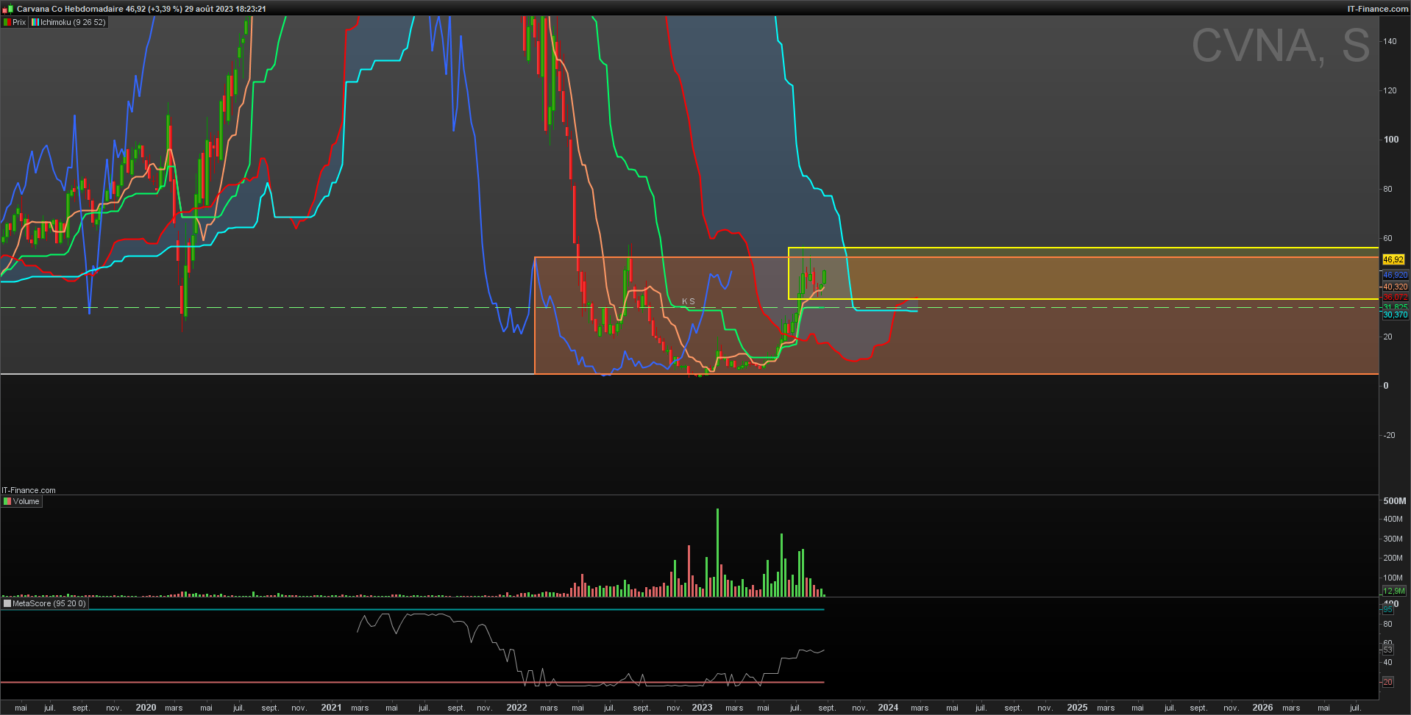Image resolution: width=1411 pixels, height=715 pixels.
Task: Open the MetaScore (95 20 0) label
Action: click(x=49, y=603)
